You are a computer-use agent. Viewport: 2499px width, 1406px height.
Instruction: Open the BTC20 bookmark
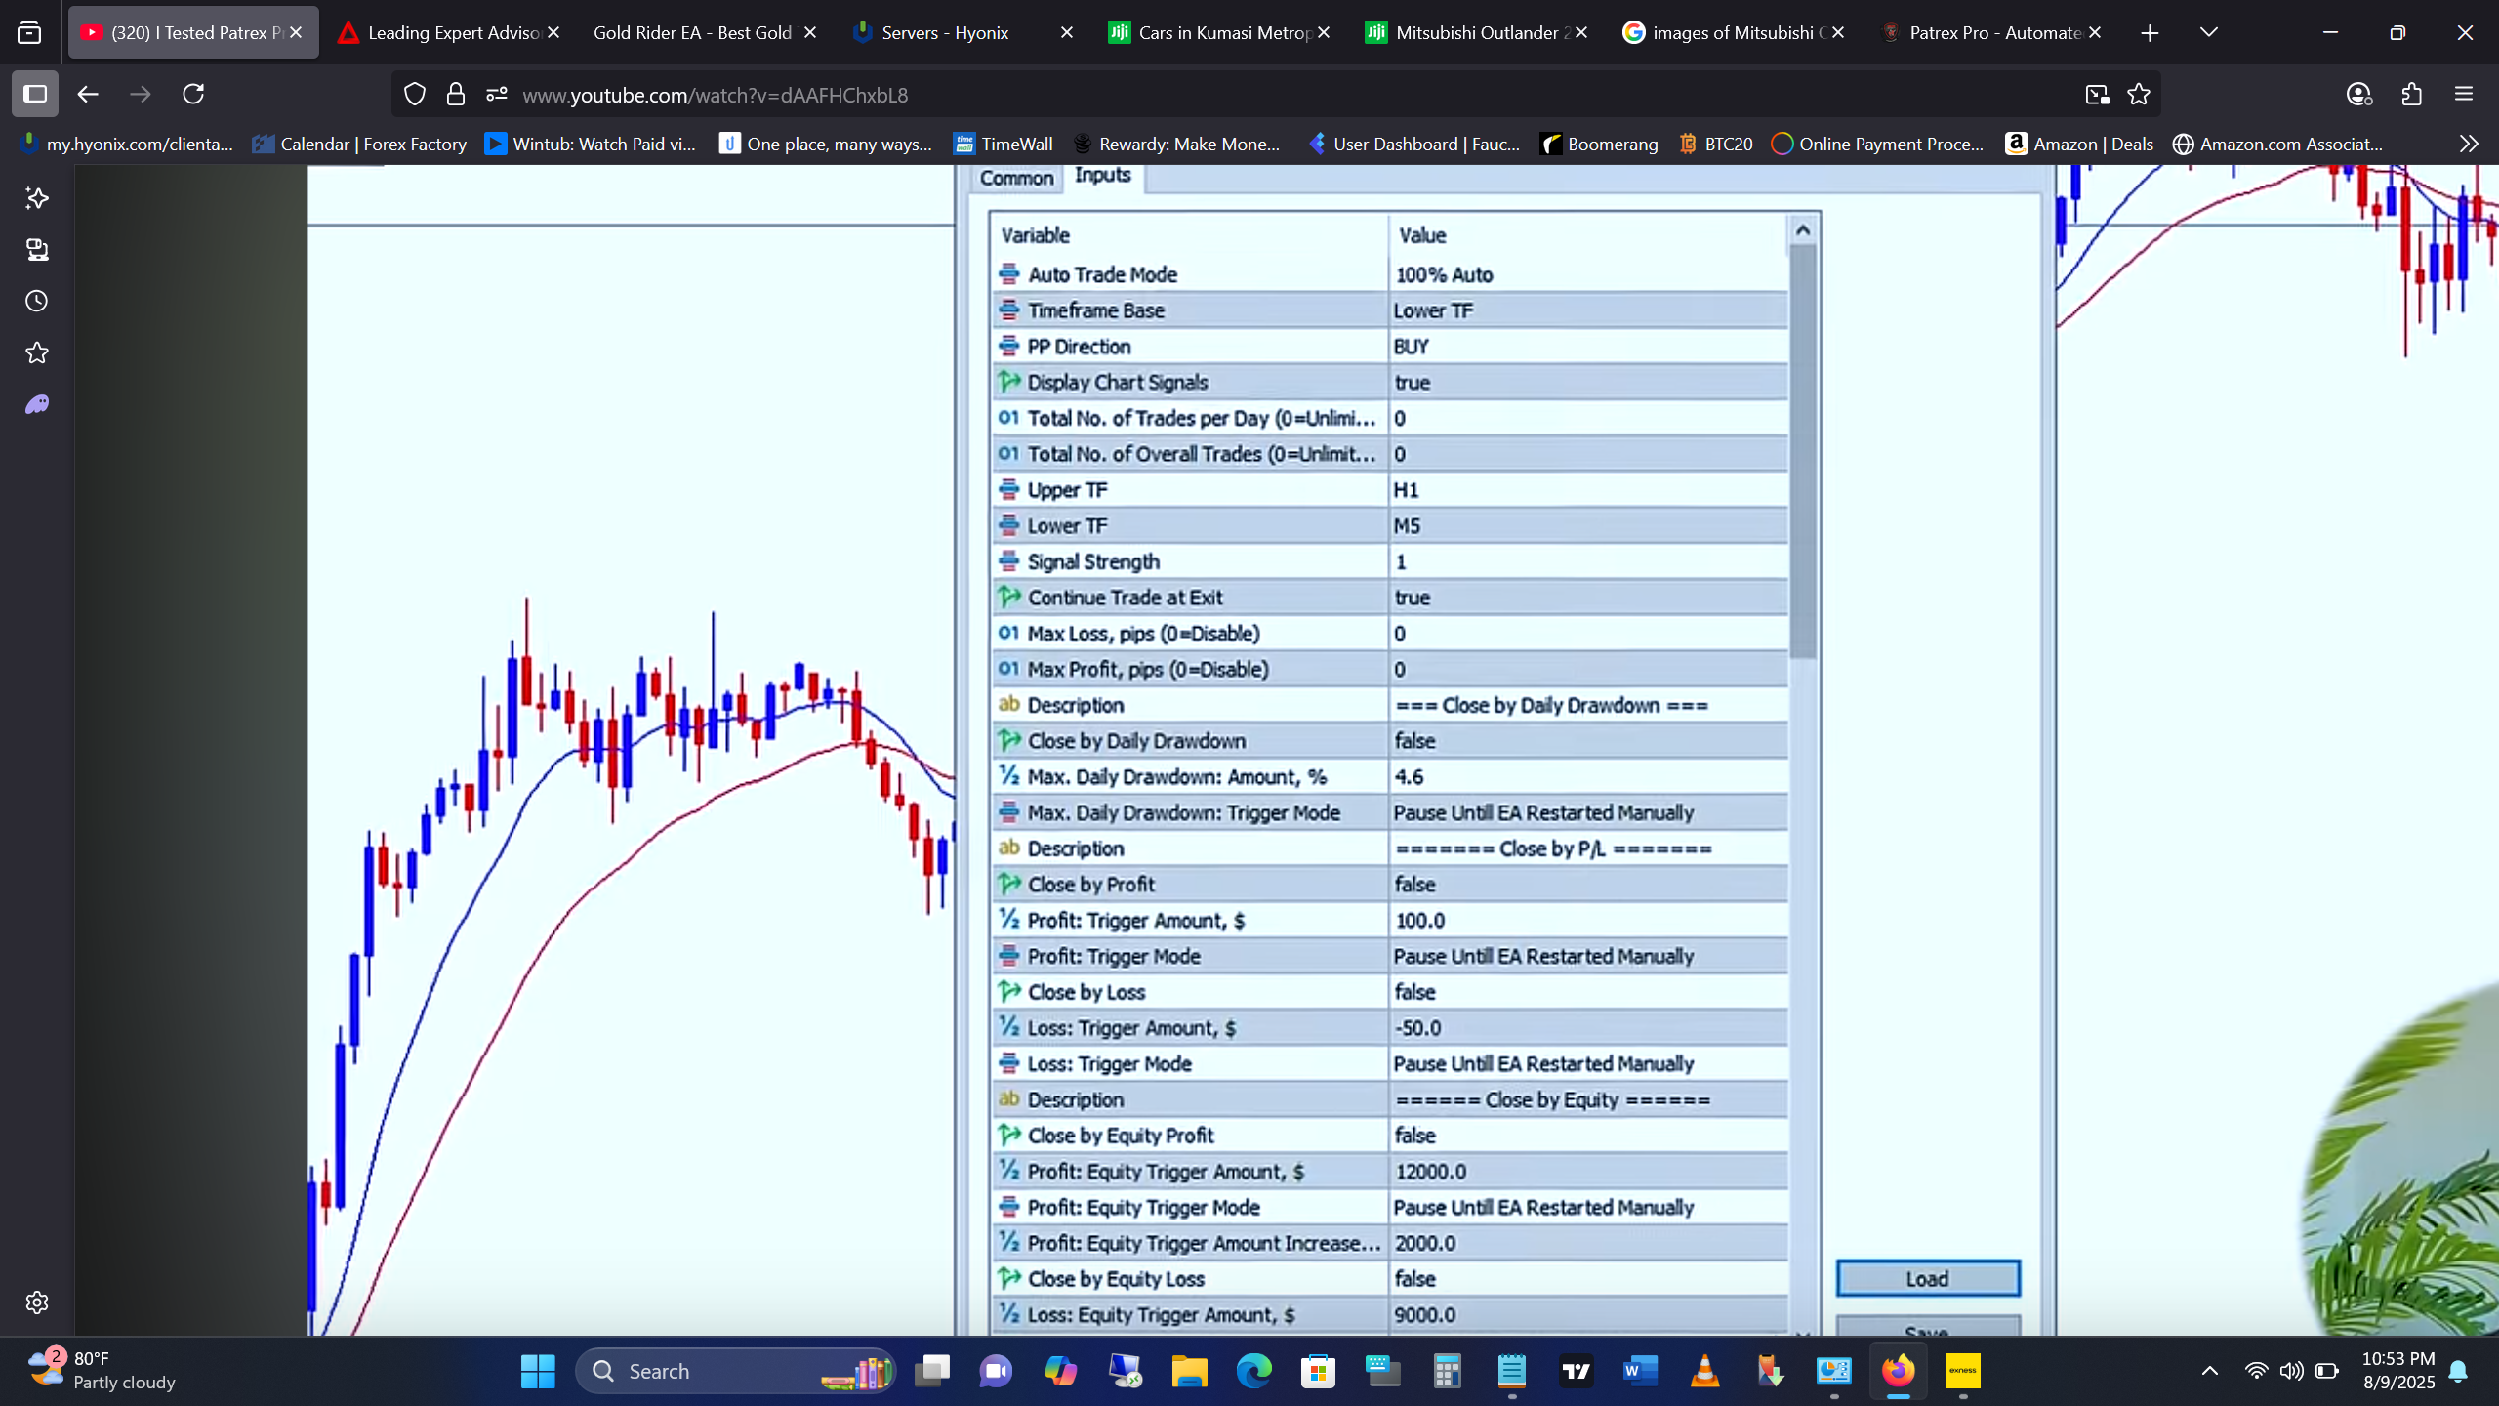tap(1716, 145)
